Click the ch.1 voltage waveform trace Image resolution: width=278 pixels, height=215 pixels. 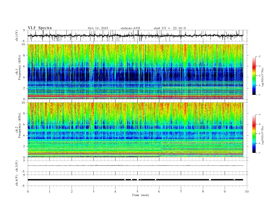[x=135, y=35]
